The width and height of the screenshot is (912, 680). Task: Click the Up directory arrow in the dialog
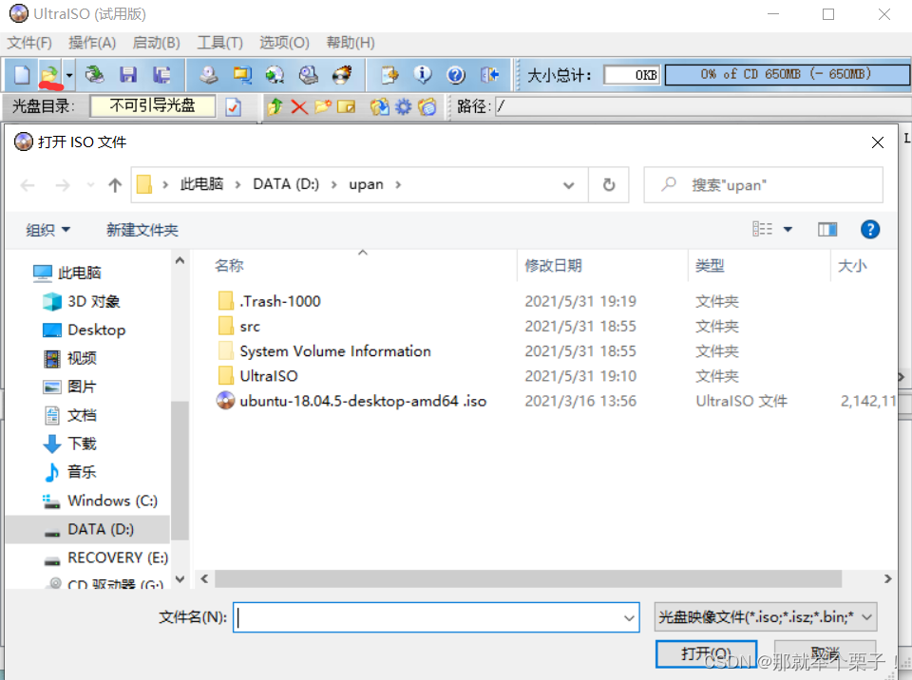(115, 185)
